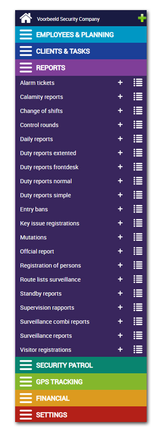Open the Financial menu section
Image resolution: width=154 pixels, height=443 pixels.
[x=81, y=398]
